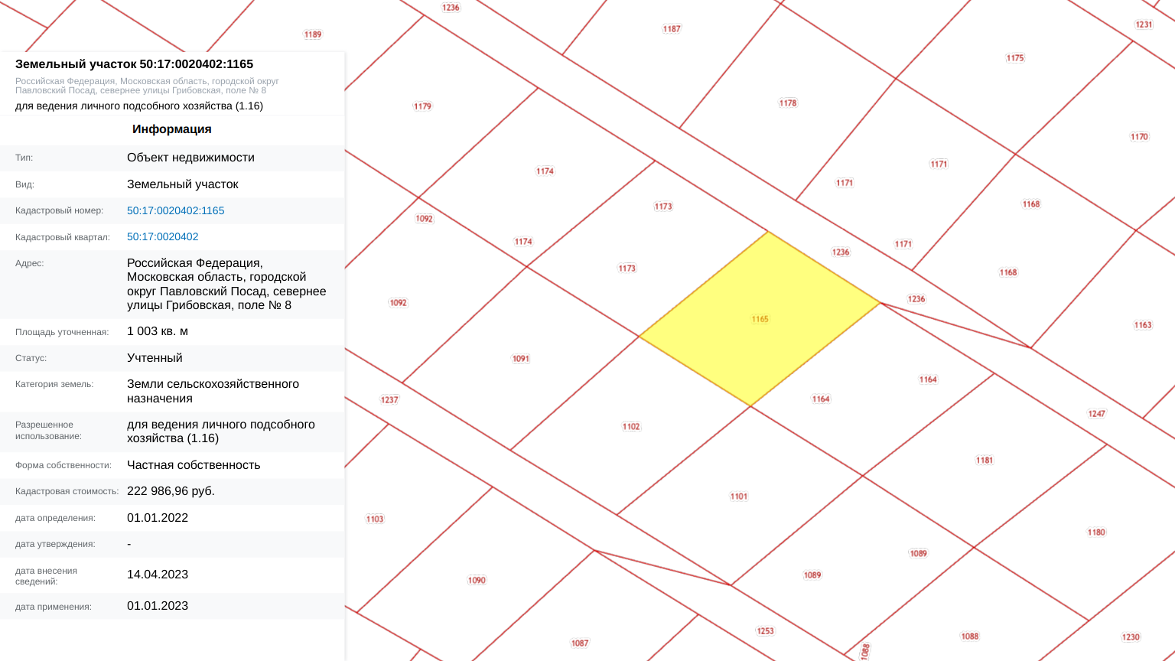This screenshot has height=661, width=1175.
Task: Select the yellow highlighted parcel 1165
Action: [760, 319]
